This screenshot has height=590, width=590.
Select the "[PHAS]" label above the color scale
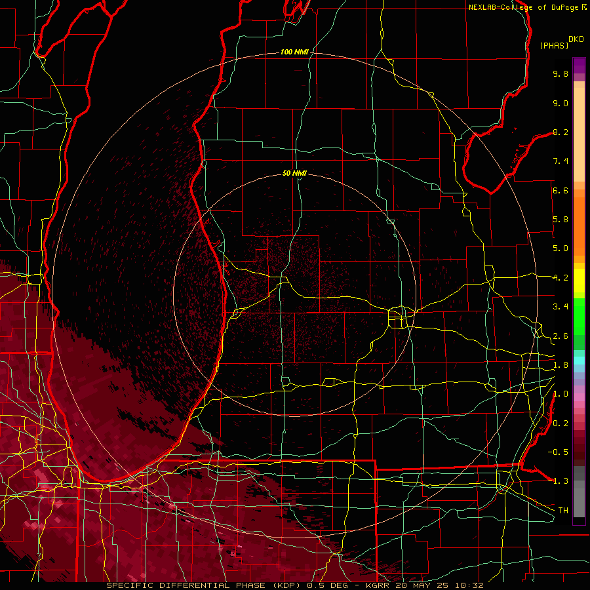point(554,45)
